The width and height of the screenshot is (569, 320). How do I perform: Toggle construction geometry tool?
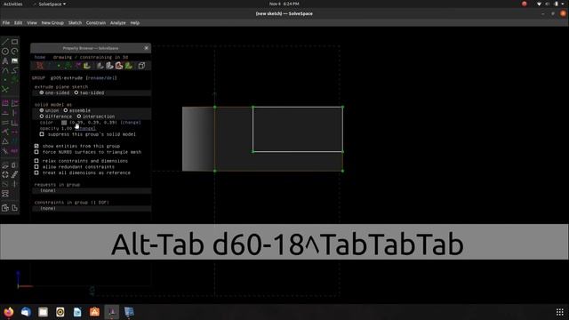click(14, 79)
